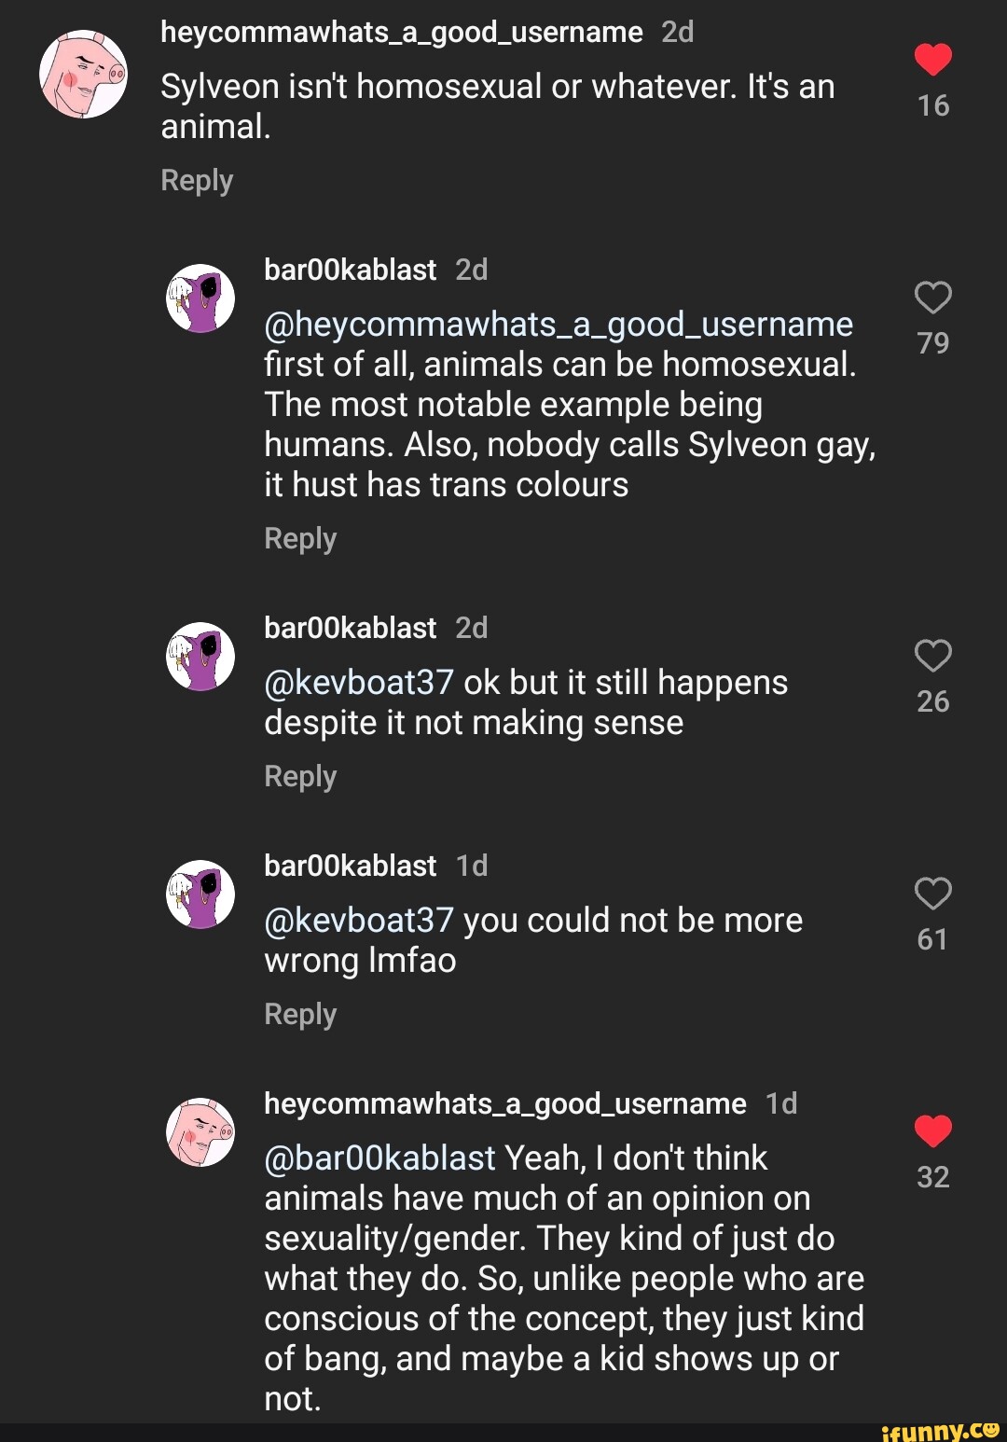Open the @heycommawhats_a_good_username mention link
This screenshot has width=1007, height=1442.
[559, 325]
